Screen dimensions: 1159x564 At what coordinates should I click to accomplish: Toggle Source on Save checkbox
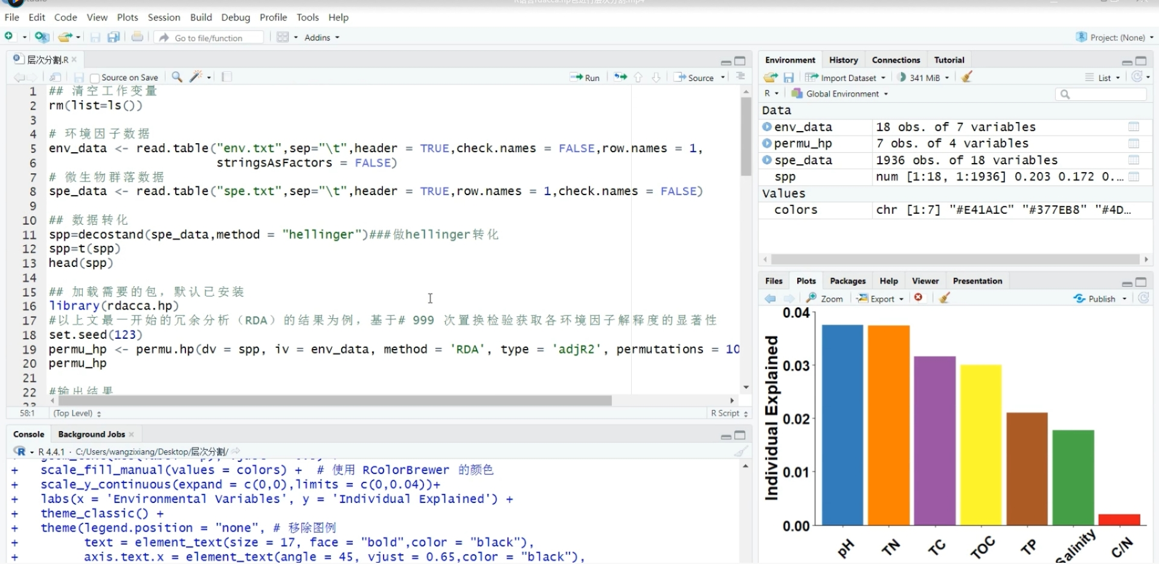[95, 78]
